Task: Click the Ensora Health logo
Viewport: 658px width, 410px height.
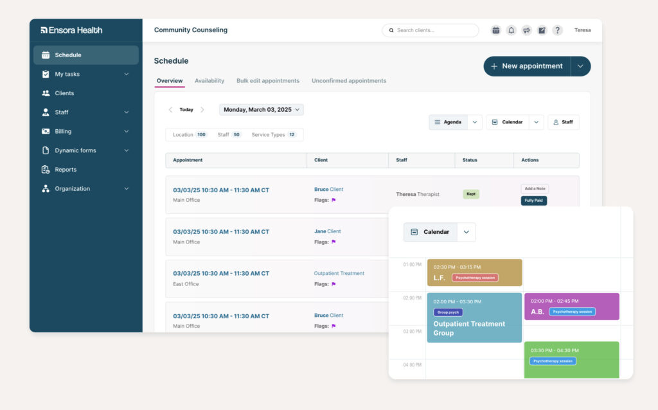Action: coord(71,30)
